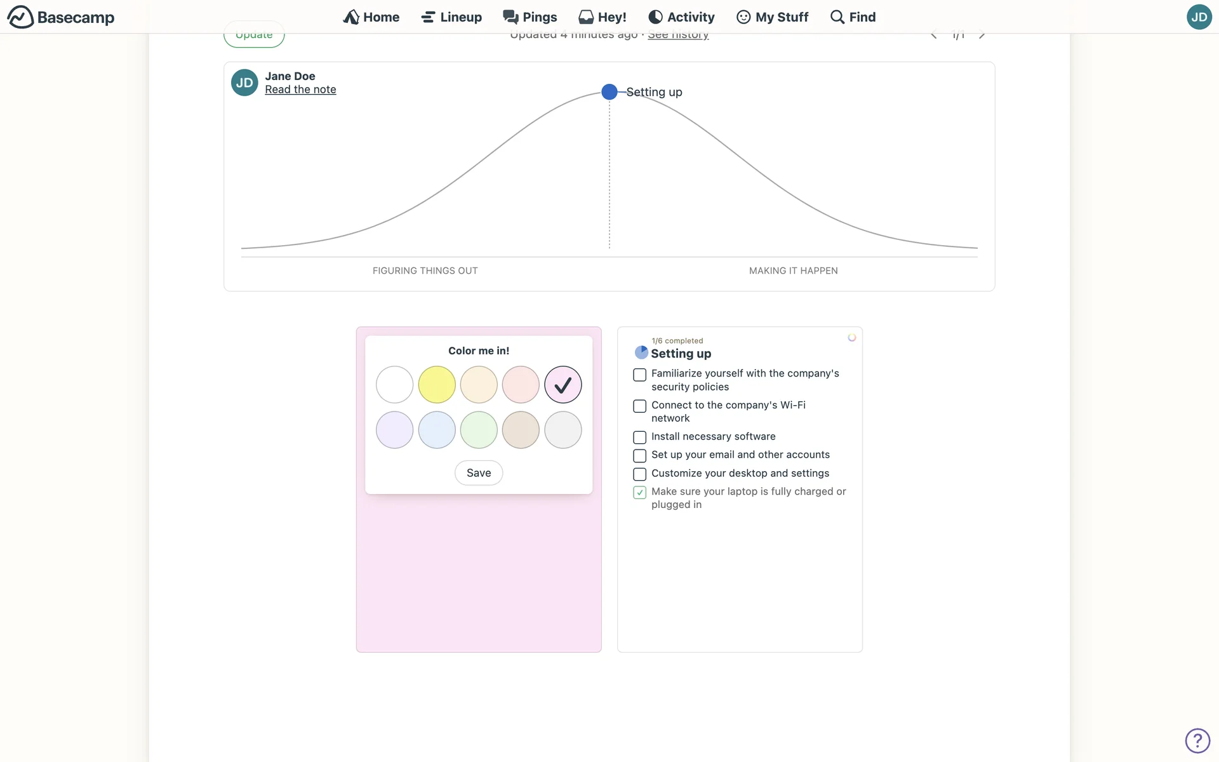Open the Hey! notifications menu
The height and width of the screenshot is (762, 1219).
(x=603, y=17)
